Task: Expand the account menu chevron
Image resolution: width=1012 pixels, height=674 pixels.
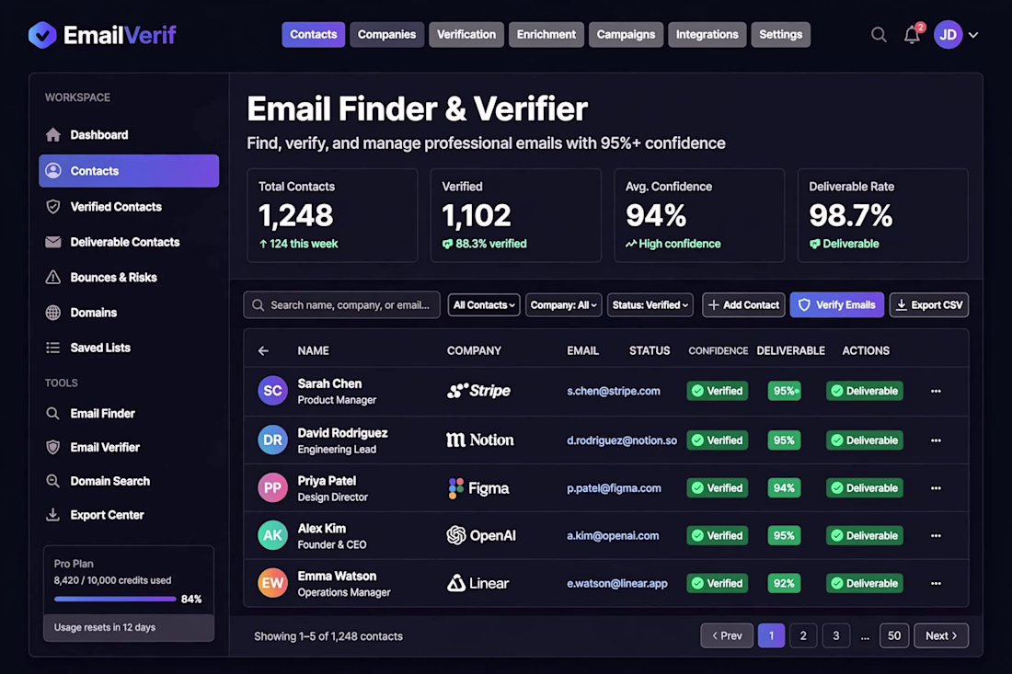Action: tap(973, 35)
